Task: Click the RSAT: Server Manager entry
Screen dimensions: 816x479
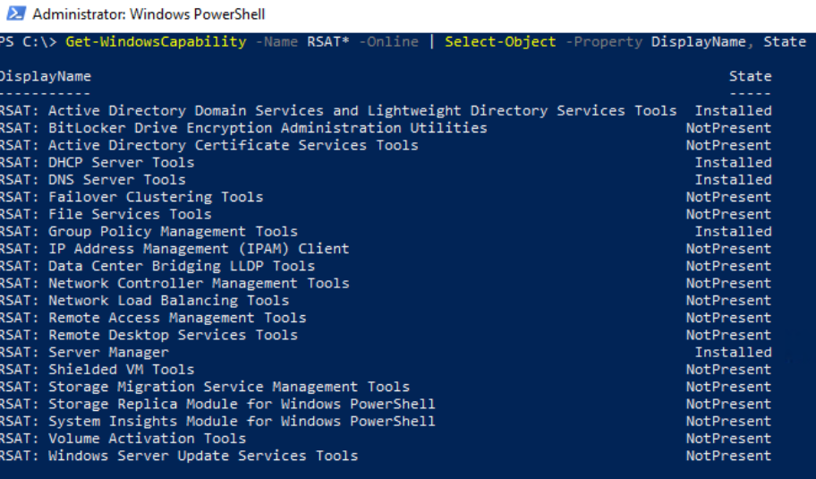Action: 84,352
